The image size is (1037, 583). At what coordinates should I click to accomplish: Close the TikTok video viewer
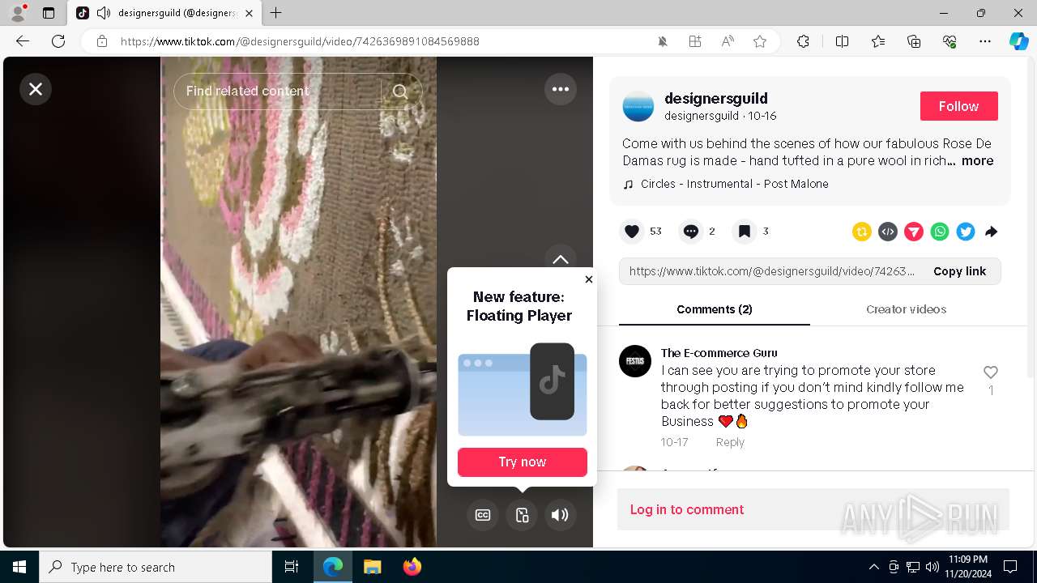[x=36, y=89]
